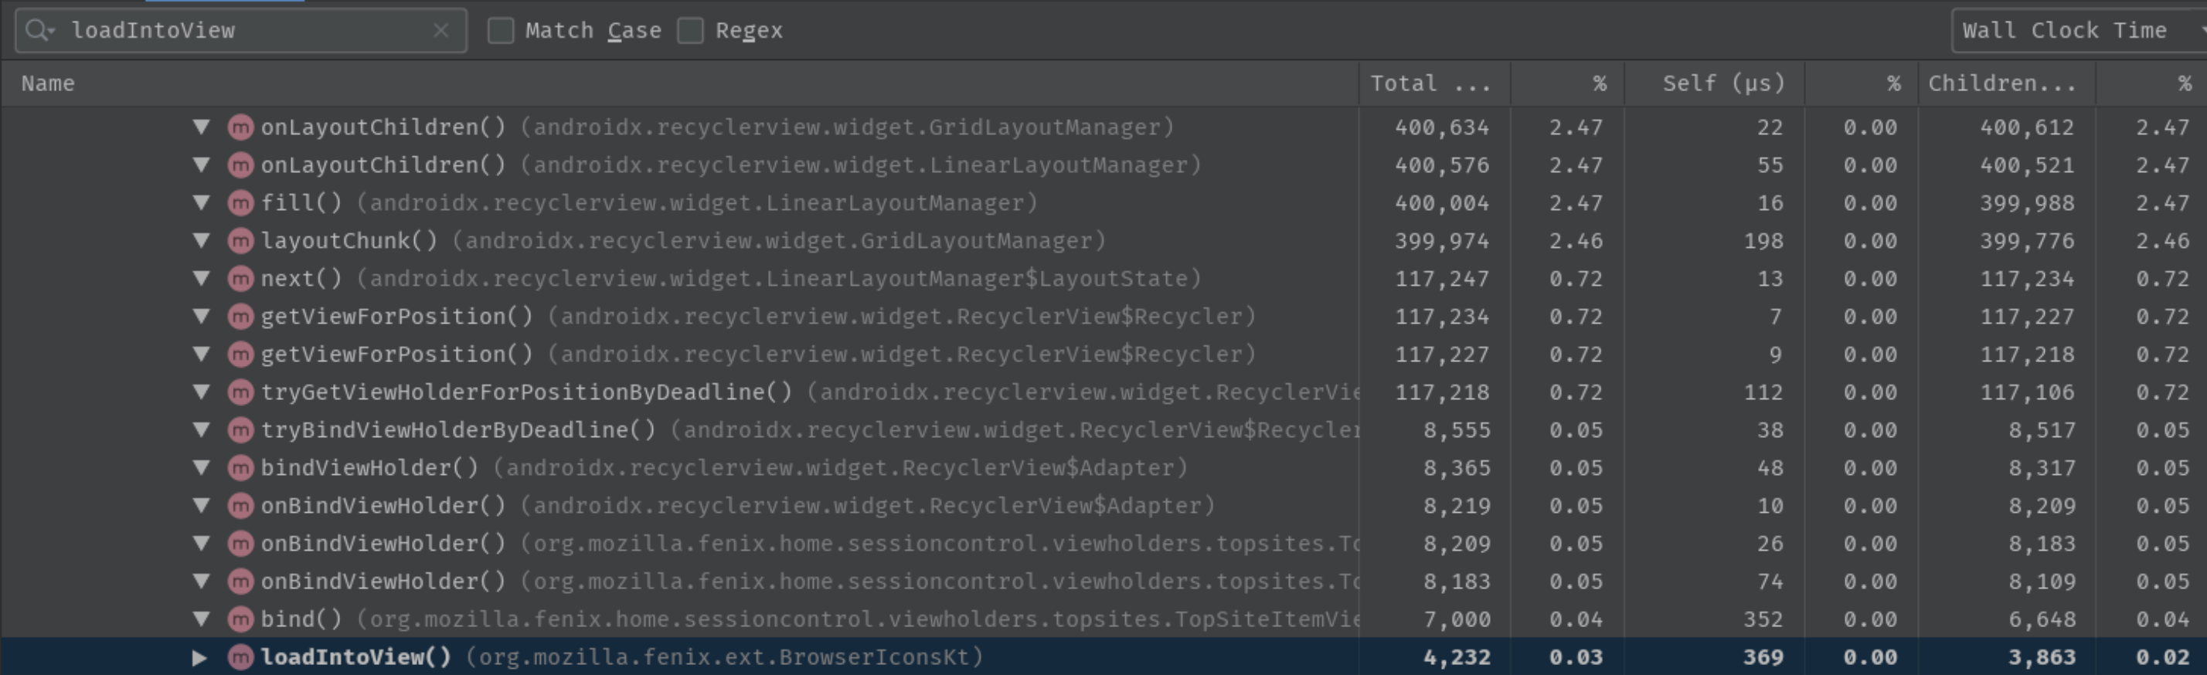Click the method icon beside fill()
The image size is (2207, 675).
click(241, 203)
